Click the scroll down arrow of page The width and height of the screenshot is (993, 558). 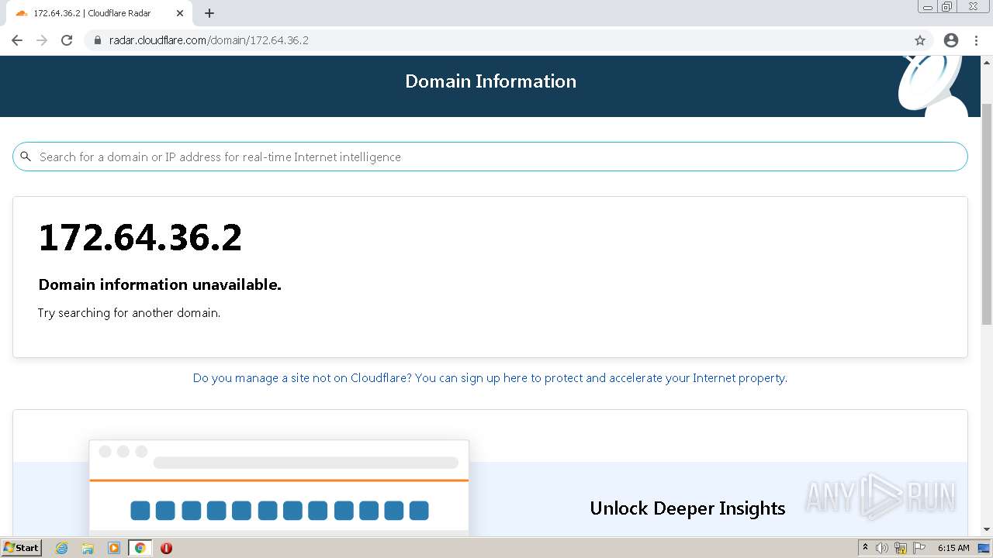987,529
